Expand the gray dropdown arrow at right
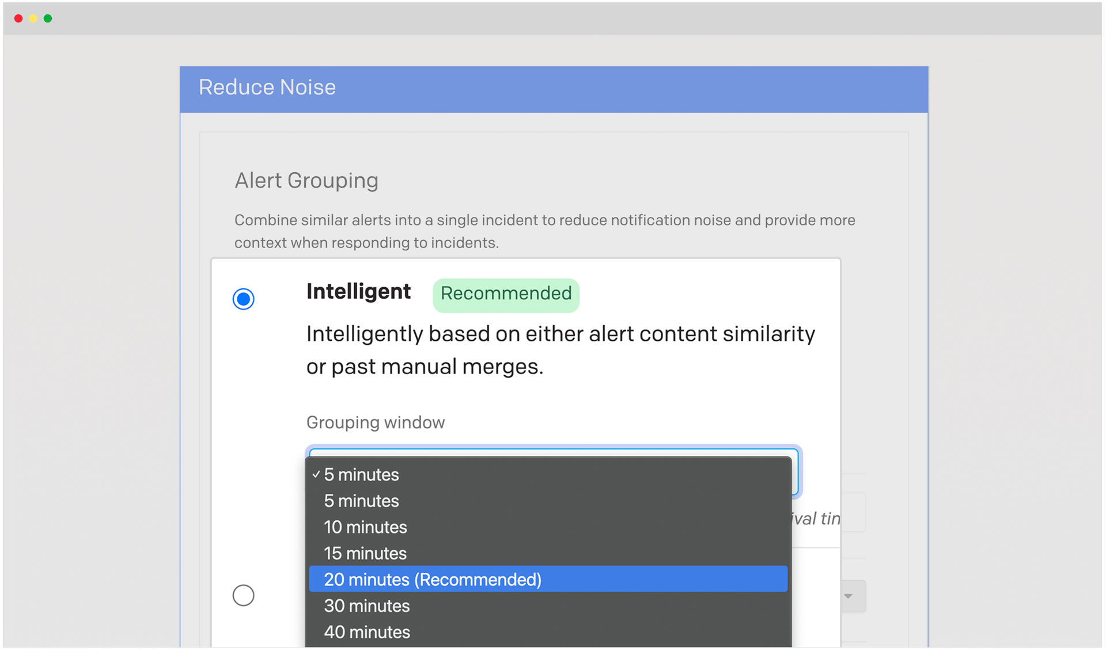The image size is (1106, 651). 848,596
